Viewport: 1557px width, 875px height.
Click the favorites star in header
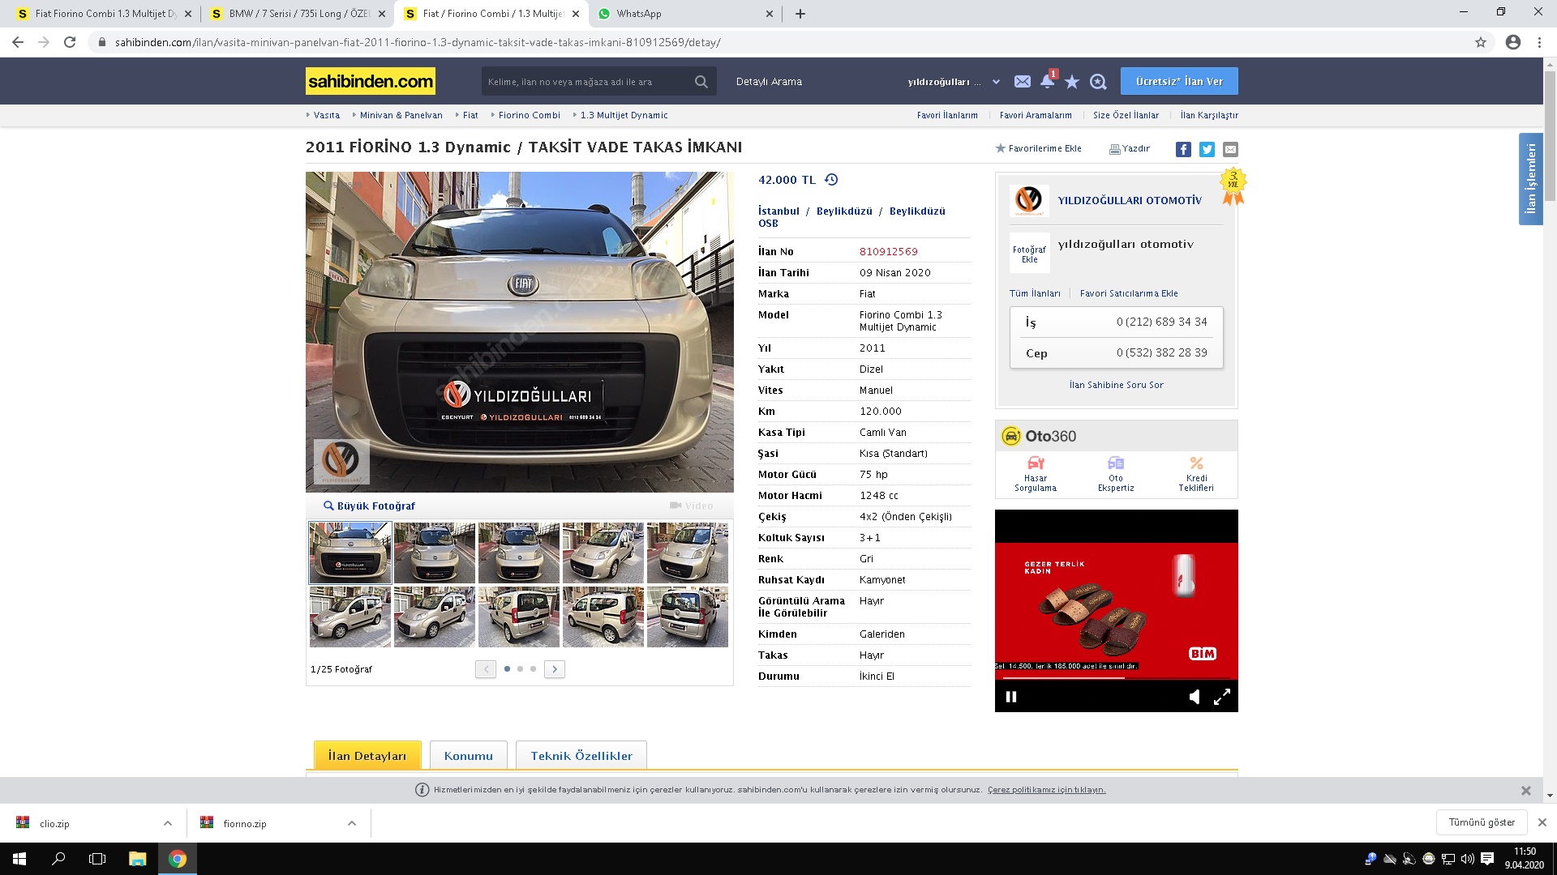[1072, 82]
